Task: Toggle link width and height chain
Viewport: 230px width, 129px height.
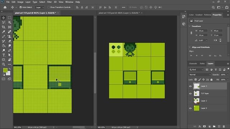Action: [x=191, y=33]
